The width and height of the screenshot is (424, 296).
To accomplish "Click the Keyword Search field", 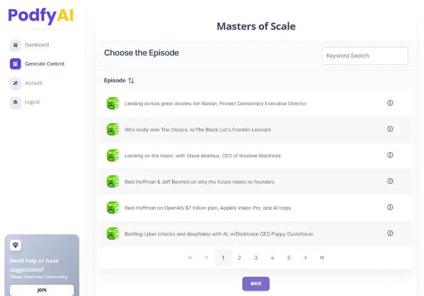I will (365, 55).
